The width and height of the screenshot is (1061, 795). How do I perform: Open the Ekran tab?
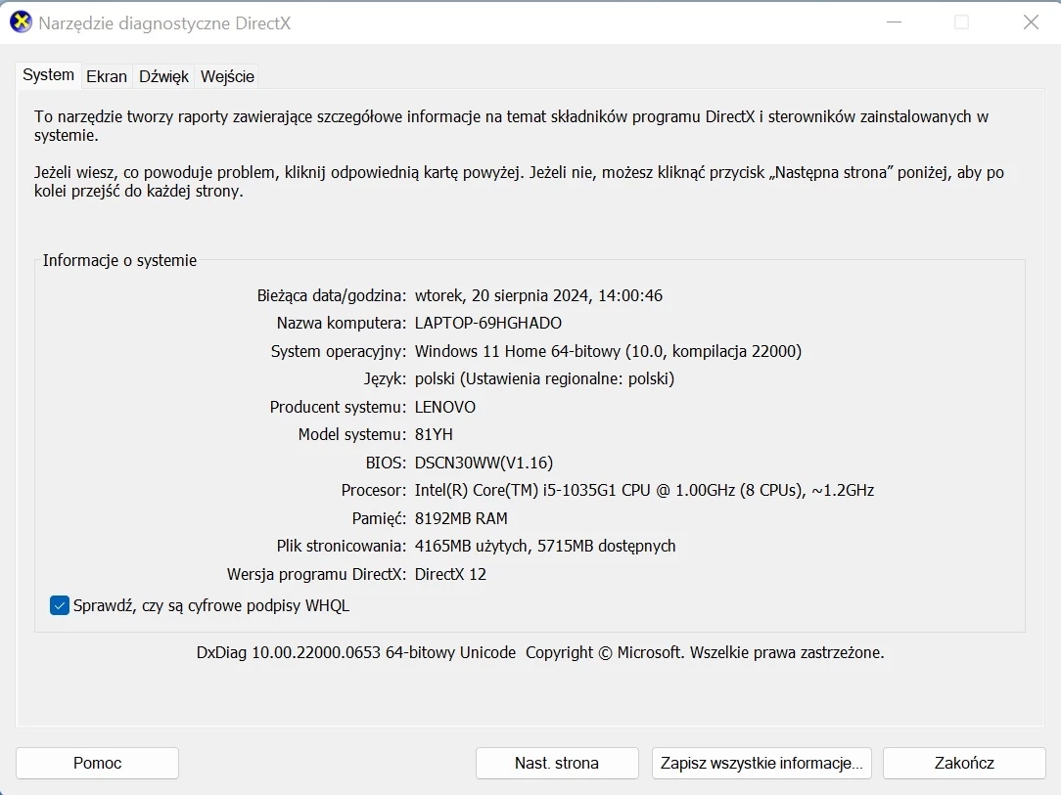click(x=107, y=76)
